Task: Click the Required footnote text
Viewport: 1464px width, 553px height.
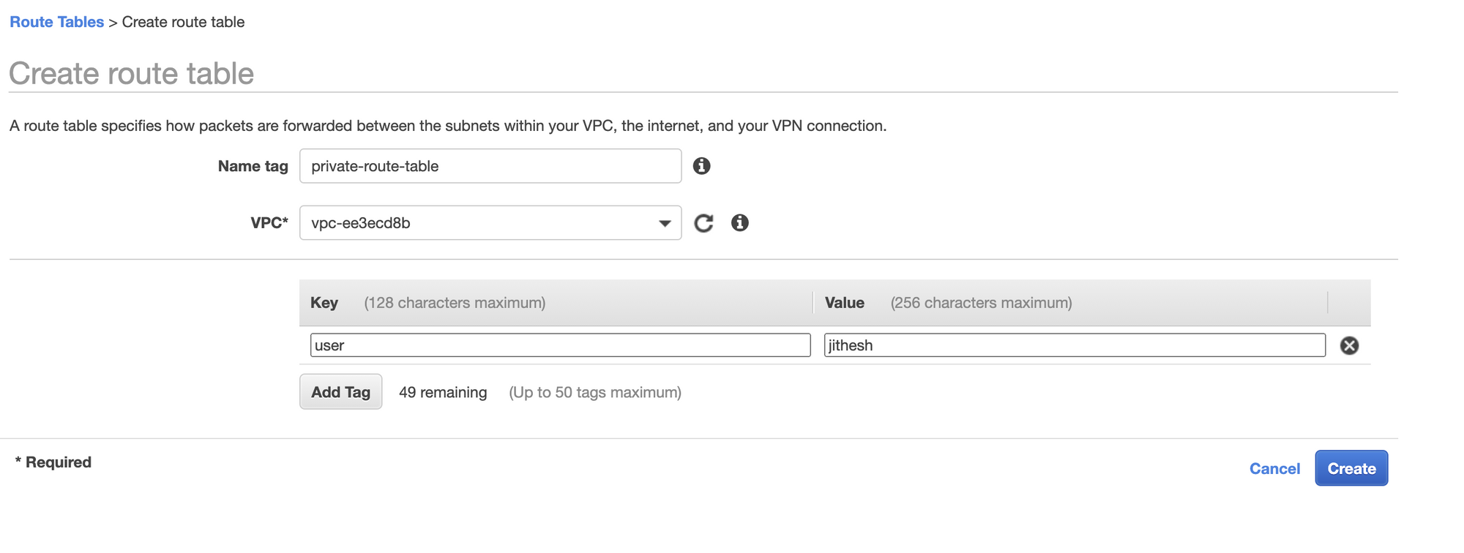Action: tap(53, 462)
